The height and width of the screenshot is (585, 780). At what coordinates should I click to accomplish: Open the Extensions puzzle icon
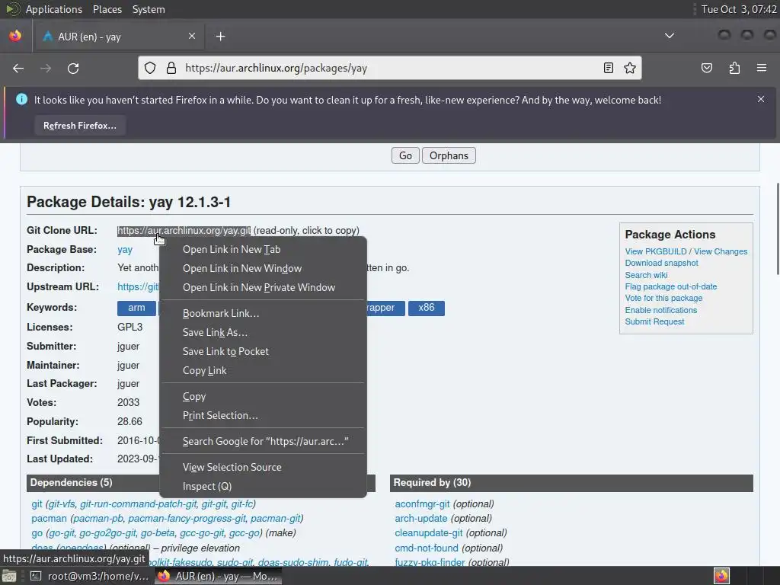734,68
